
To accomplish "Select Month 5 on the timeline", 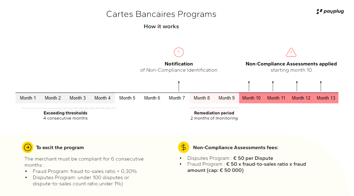I will (127, 98).
